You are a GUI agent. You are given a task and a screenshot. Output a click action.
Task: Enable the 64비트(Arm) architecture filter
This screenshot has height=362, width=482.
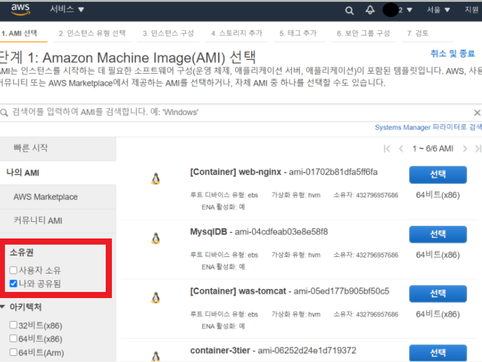point(14,352)
